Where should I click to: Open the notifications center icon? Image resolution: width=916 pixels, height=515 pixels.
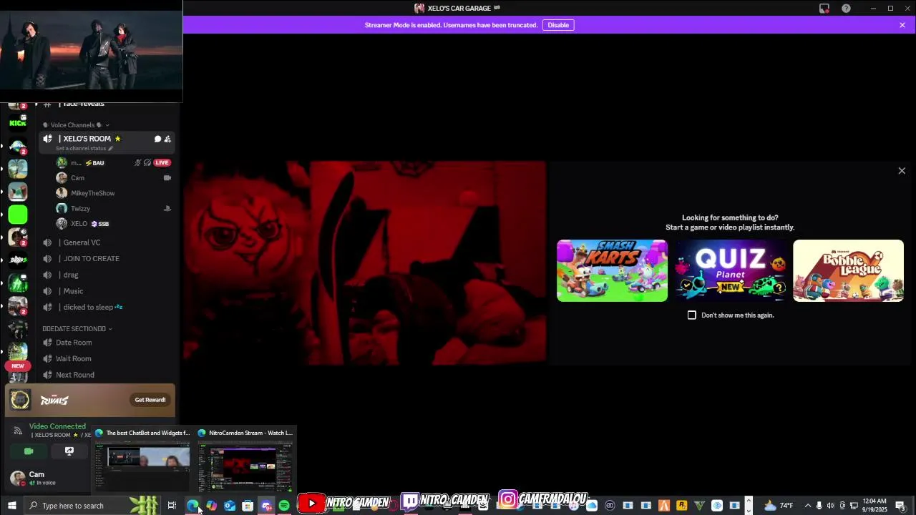901,506
